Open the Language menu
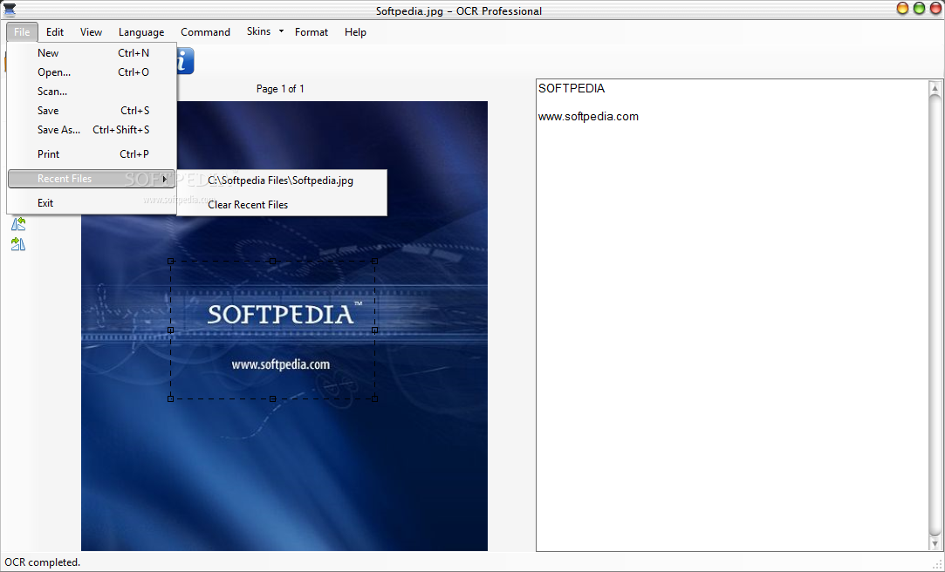 (x=141, y=32)
